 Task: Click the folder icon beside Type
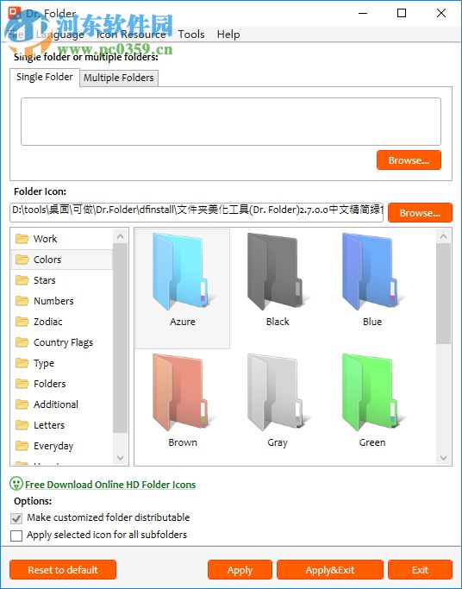22,363
